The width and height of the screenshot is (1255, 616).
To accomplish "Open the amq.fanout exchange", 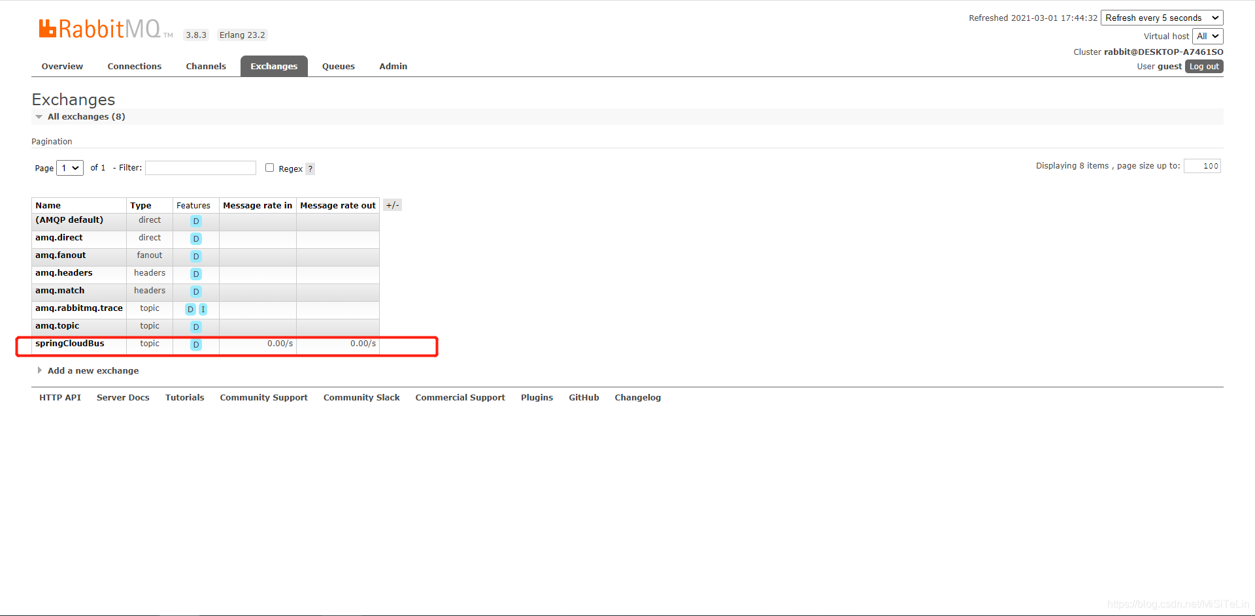I will tap(60, 255).
